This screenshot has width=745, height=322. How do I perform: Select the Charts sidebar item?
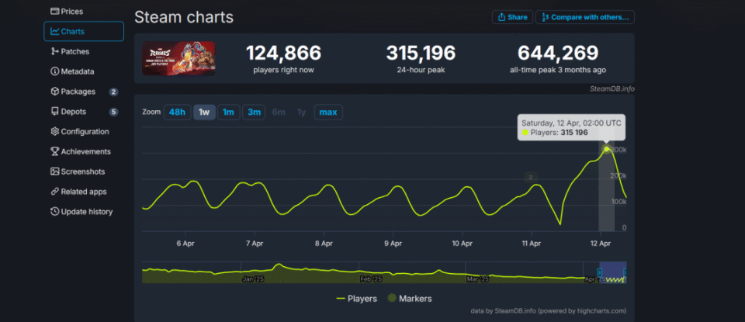84,31
